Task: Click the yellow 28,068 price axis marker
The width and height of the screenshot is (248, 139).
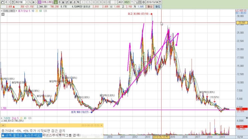Action: pos(242,23)
